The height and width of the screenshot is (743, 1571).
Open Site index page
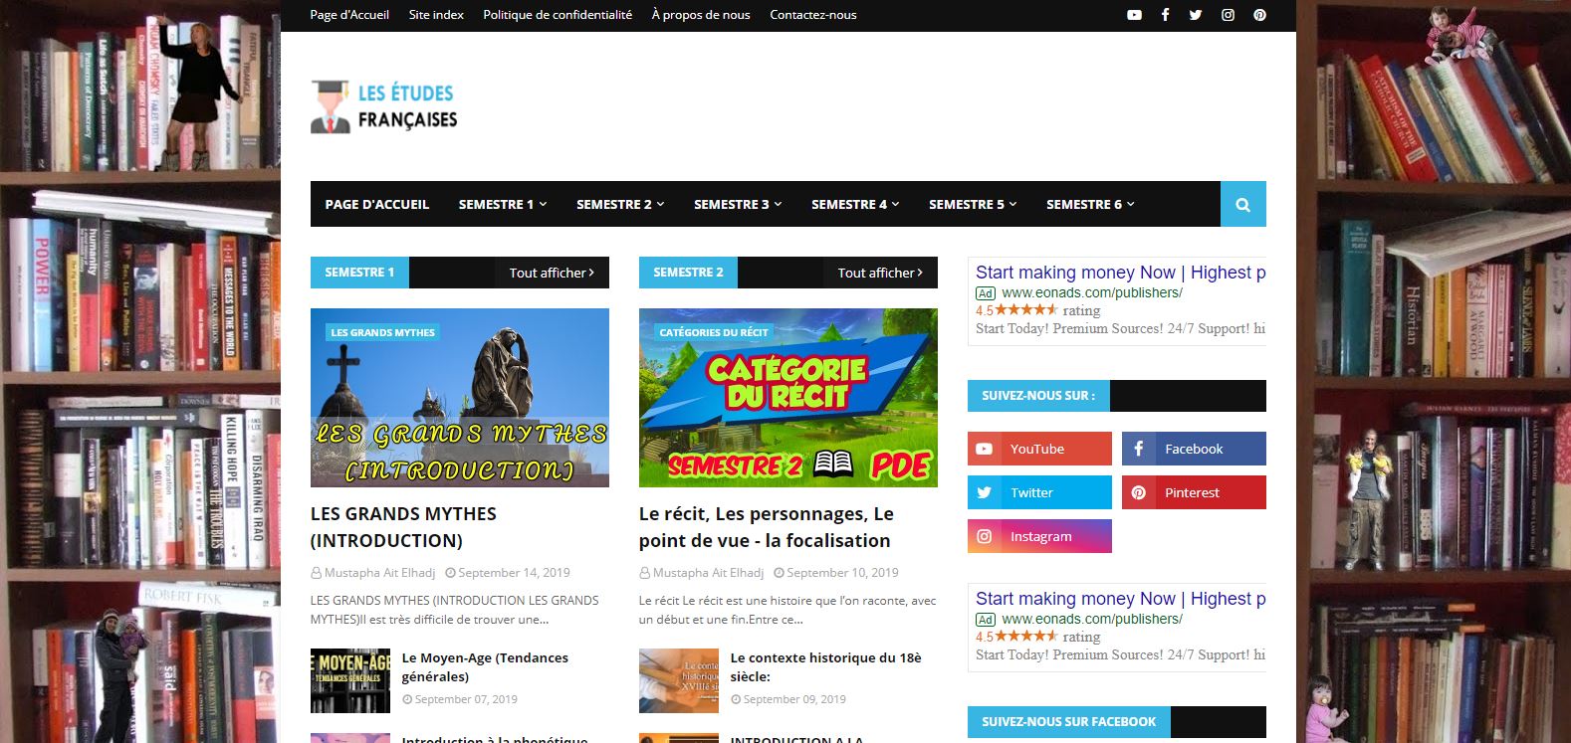436,15
